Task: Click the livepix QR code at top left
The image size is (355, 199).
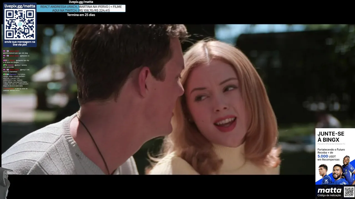Action: pyautogui.click(x=20, y=24)
